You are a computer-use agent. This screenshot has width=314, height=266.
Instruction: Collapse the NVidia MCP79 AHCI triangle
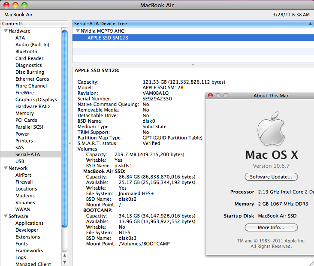tap(78, 31)
